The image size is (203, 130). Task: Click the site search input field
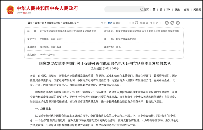click(122, 9)
